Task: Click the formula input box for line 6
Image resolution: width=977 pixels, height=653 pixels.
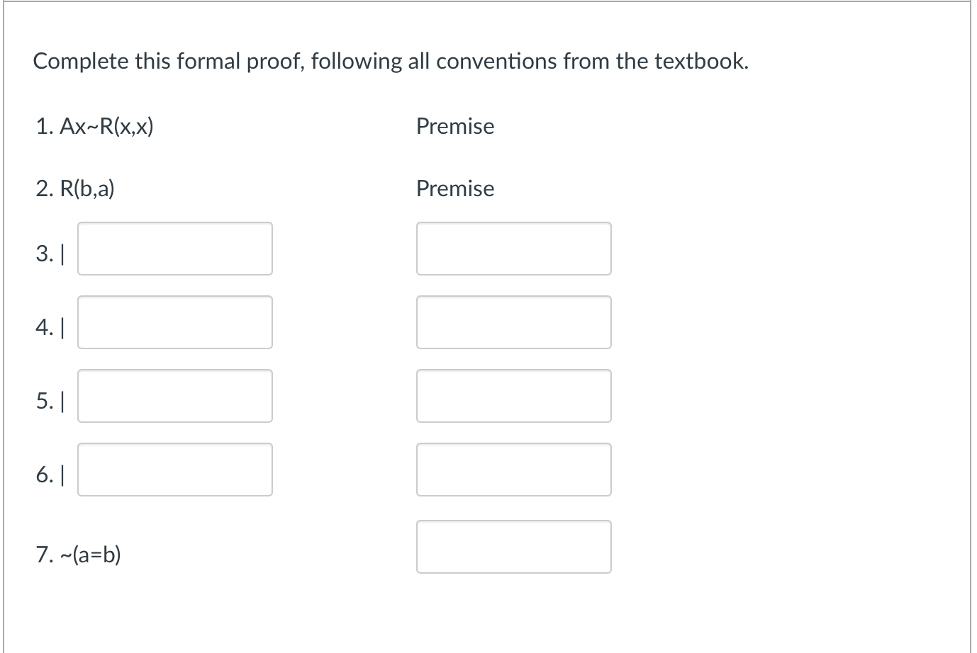Action: coord(174,470)
